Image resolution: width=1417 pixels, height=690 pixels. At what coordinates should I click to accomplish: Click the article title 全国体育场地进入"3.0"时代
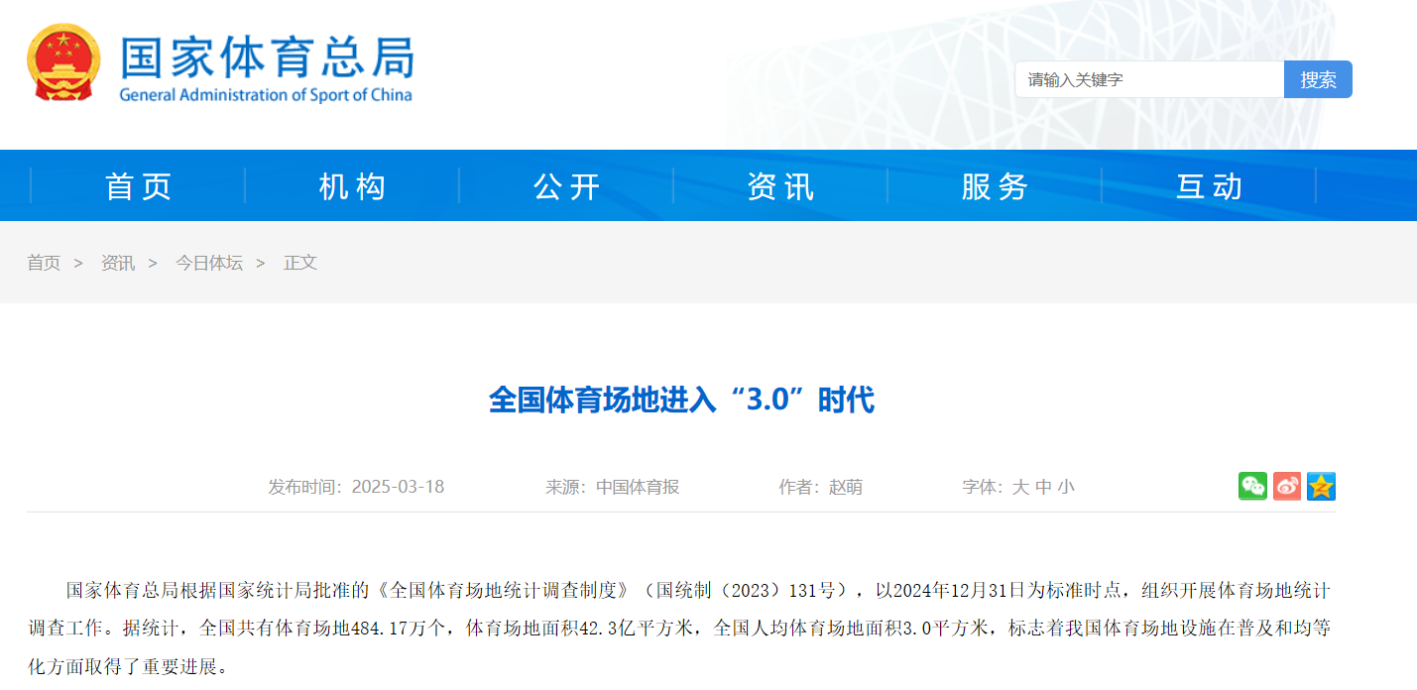[681, 400]
